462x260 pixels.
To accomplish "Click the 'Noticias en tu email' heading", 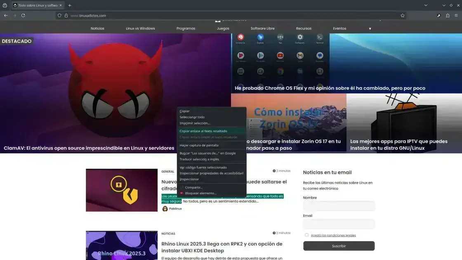I will tap(327, 173).
